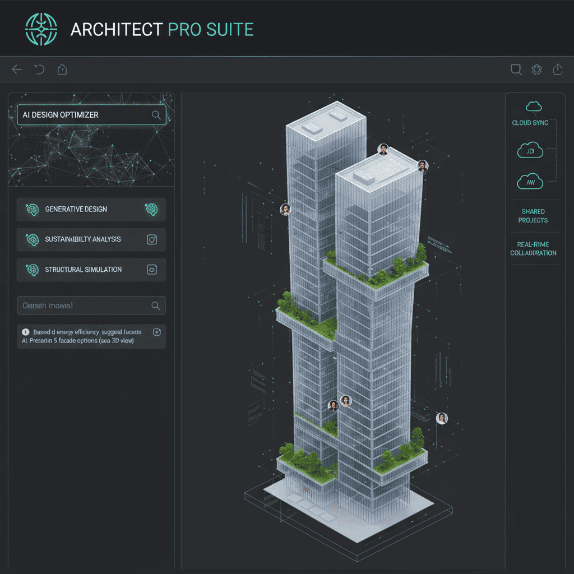Click the Cloud Sync cloud icon
The image size is (574, 574).
(x=533, y=107)
